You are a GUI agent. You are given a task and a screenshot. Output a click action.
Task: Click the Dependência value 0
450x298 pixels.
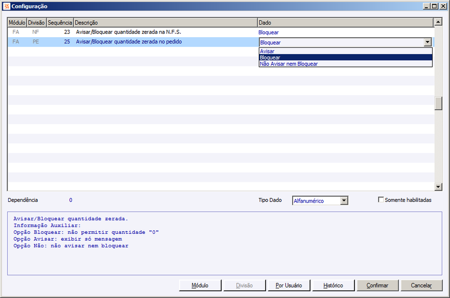point(71,200)
